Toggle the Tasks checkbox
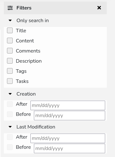The height and width of the screenshot is (157, 115). coord(10,81)
